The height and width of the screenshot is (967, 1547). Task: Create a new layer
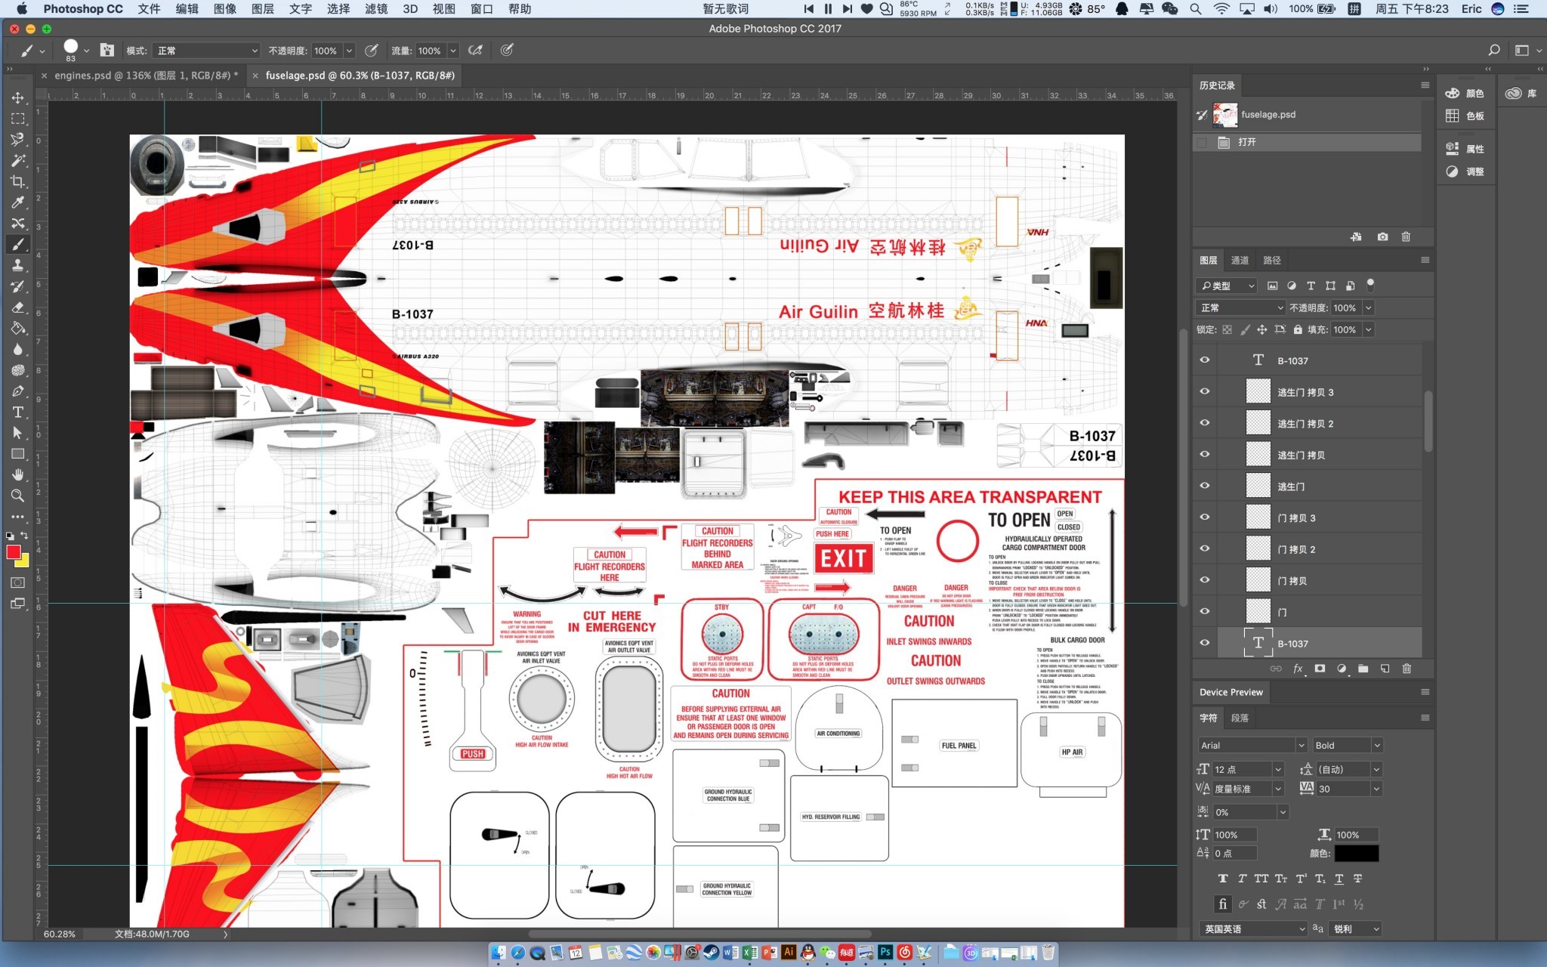1385,669
